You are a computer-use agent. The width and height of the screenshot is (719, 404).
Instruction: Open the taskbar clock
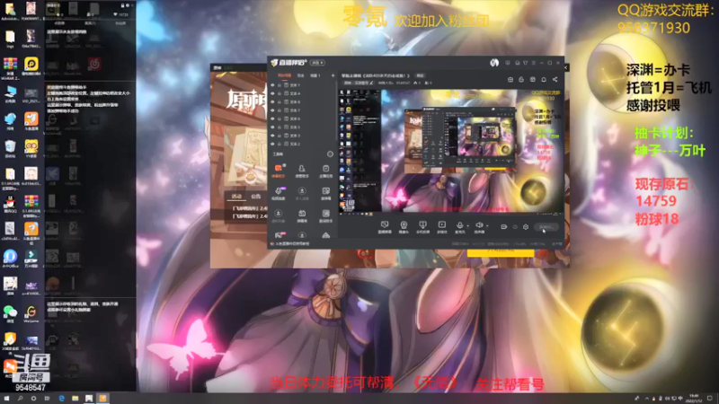tap(694, 399)
